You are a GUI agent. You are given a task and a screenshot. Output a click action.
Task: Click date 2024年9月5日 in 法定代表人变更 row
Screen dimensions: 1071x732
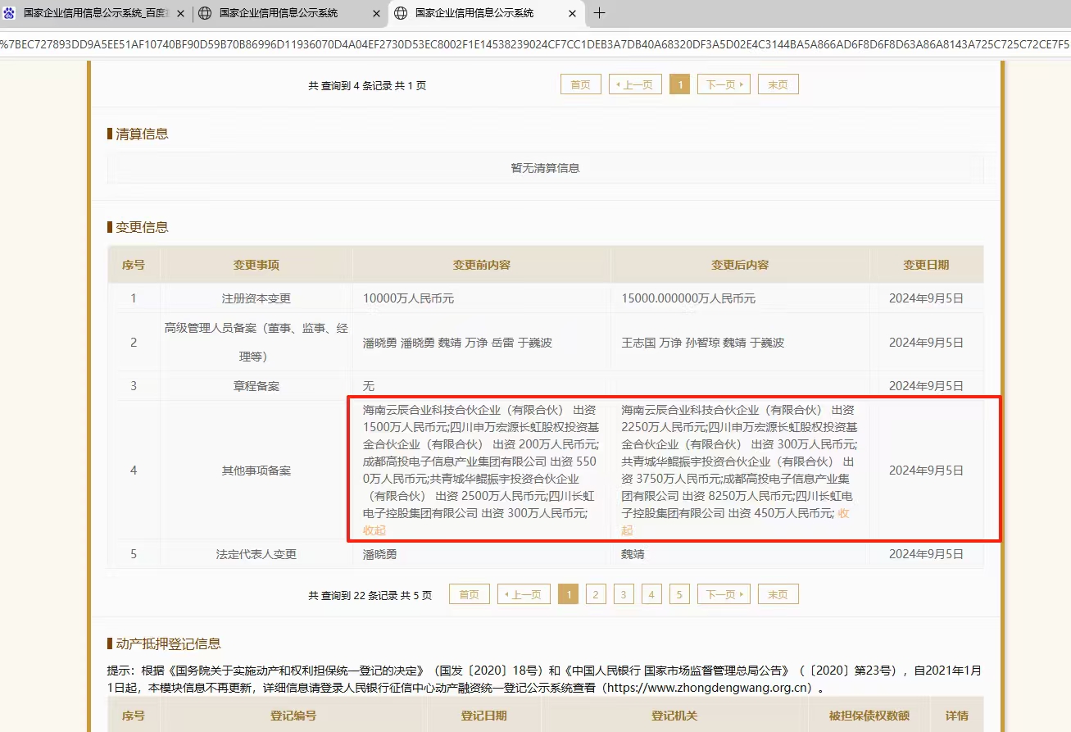click(926, 554)
